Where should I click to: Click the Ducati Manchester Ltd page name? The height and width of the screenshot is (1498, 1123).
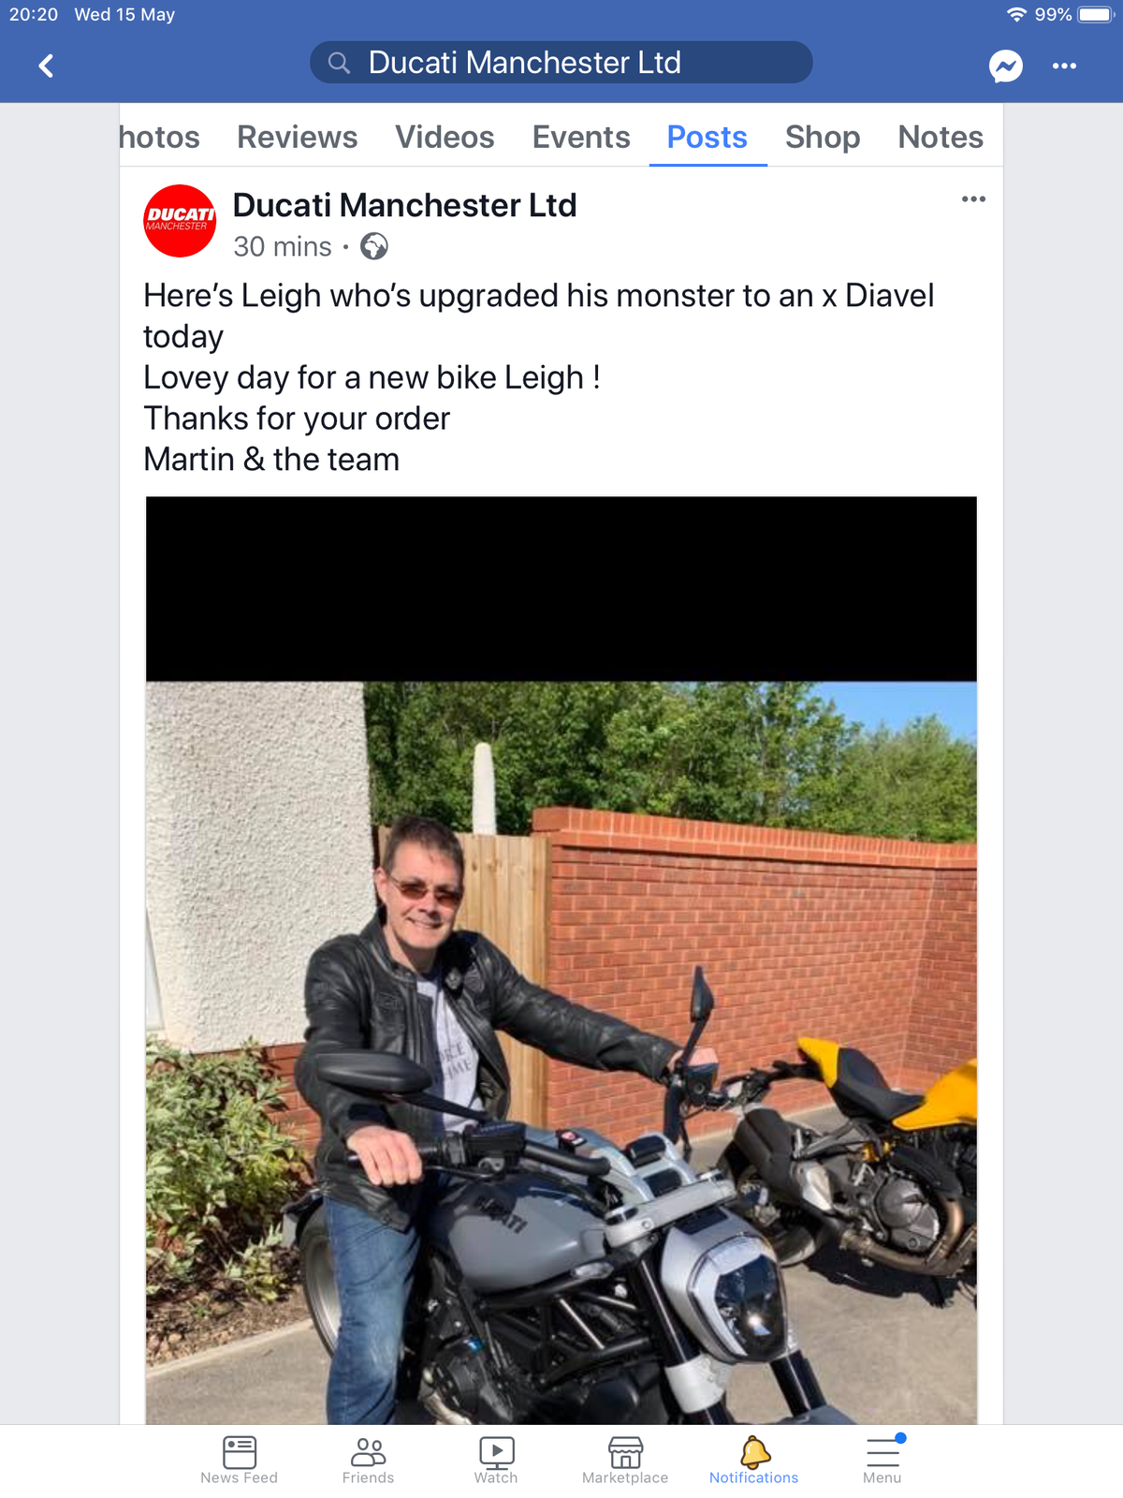(x=404, y=205)
